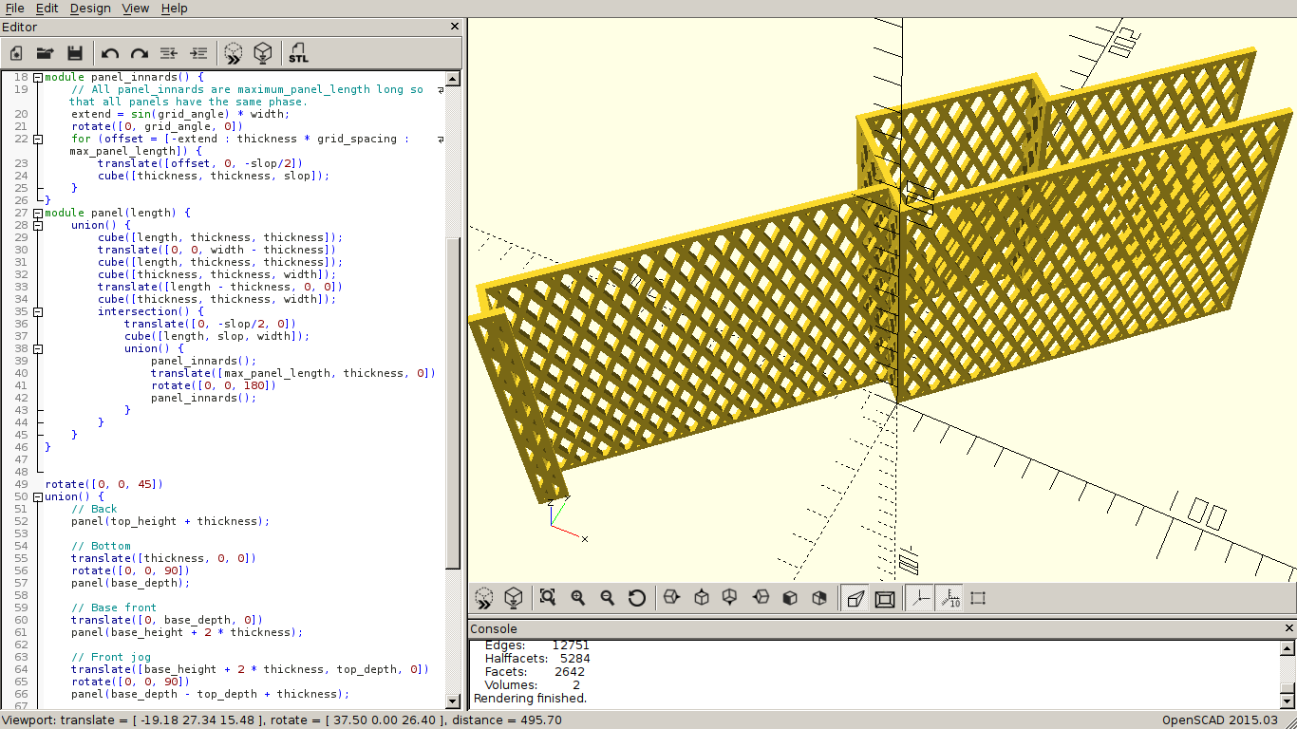Collapse the union block at line 28
The width and height of the screenshot is (1297, 729).
coord(37,225)
